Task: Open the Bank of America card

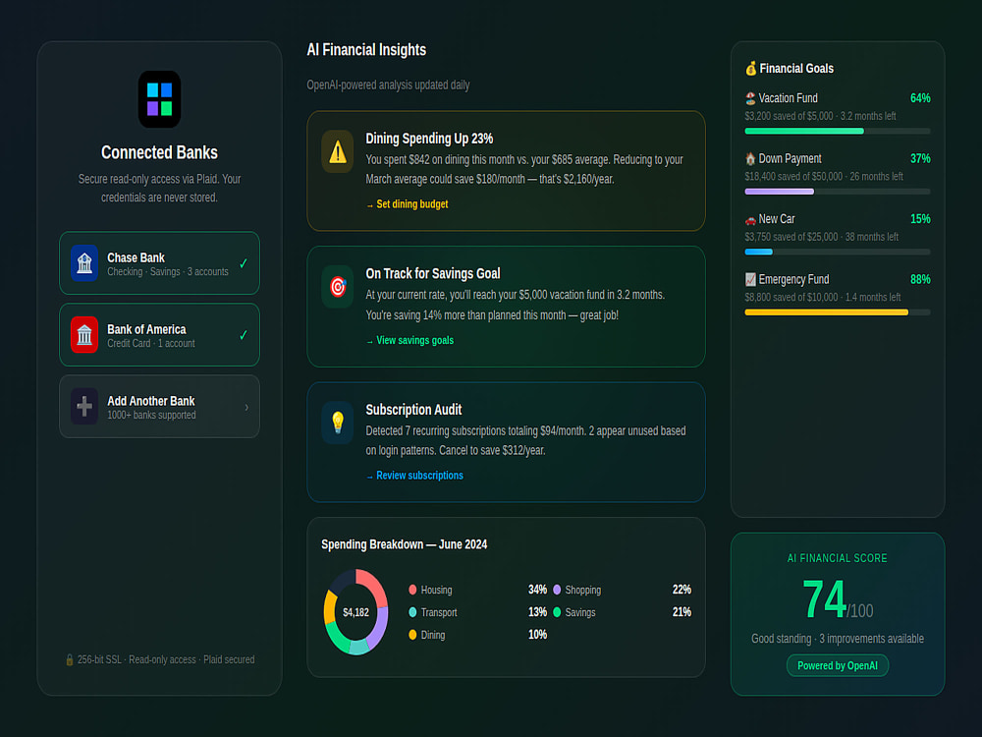Action: coord(159,335)
